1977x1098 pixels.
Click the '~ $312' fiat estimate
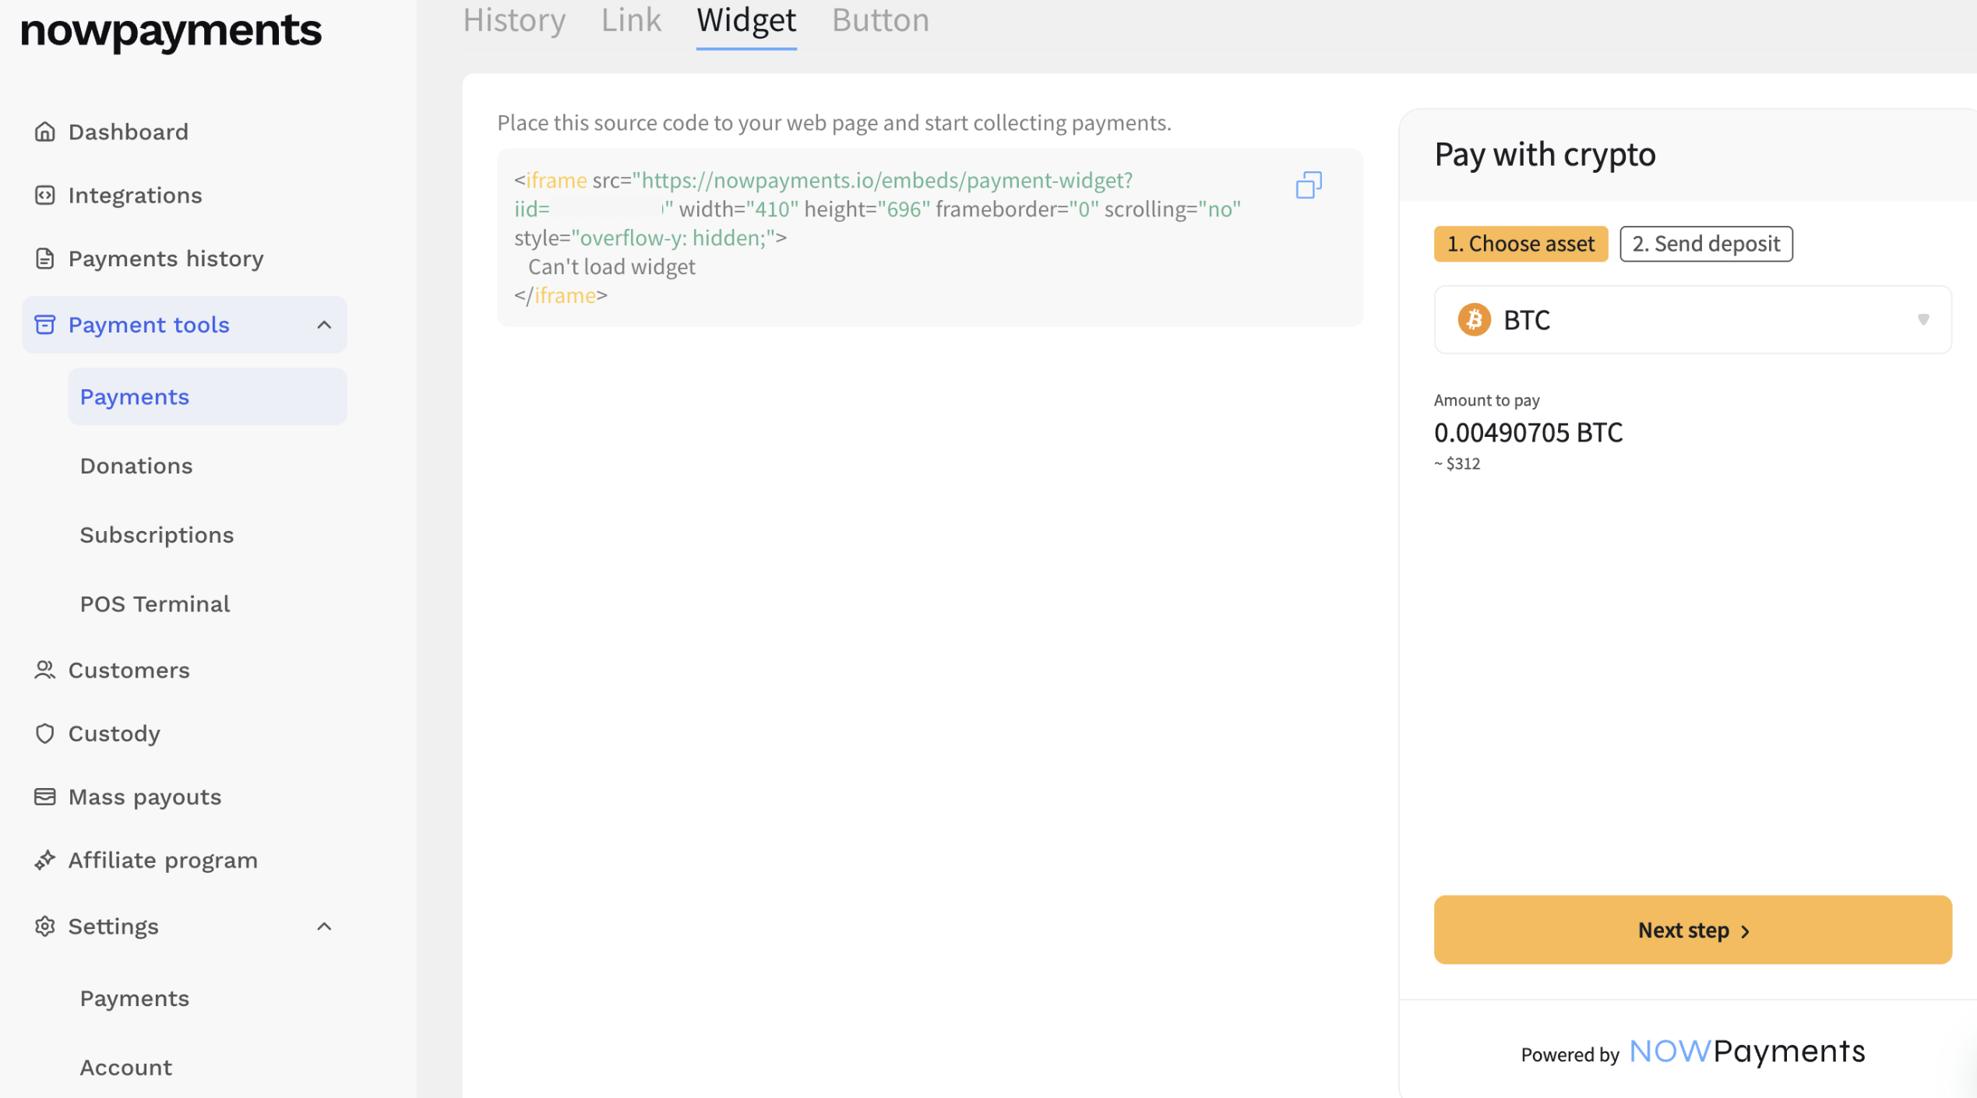point(1457,463)
